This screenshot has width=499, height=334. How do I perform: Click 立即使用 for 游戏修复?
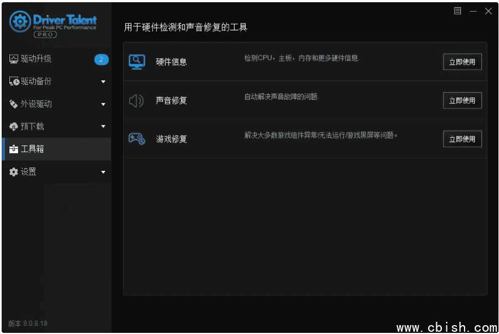pos(462,139)
